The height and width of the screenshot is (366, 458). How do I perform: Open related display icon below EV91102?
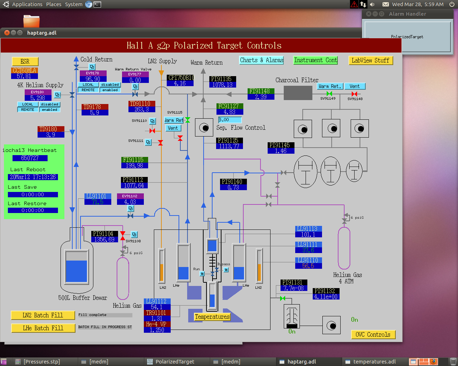click(x=131, y=208)
